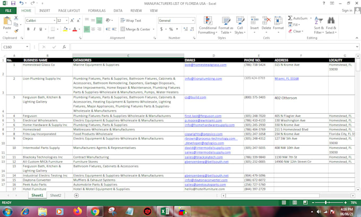This screenshot has width=361, height=217.
Task: Click the Copy icon
Action: tap(16, 24)
